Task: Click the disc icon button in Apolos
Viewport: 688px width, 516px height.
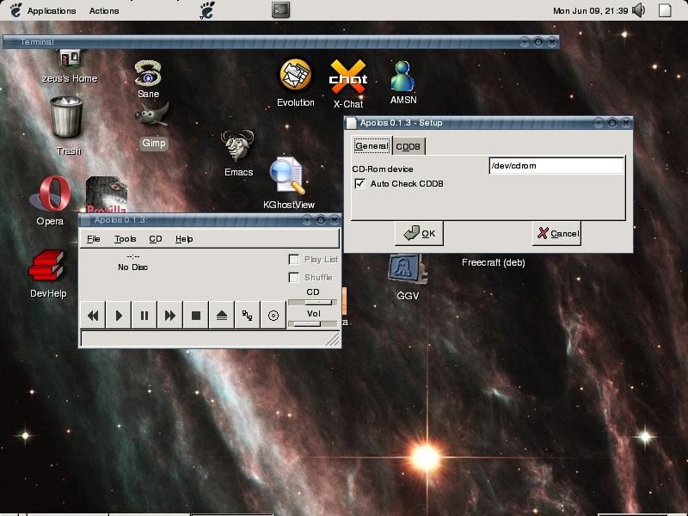Action: [x=273, y=316]
